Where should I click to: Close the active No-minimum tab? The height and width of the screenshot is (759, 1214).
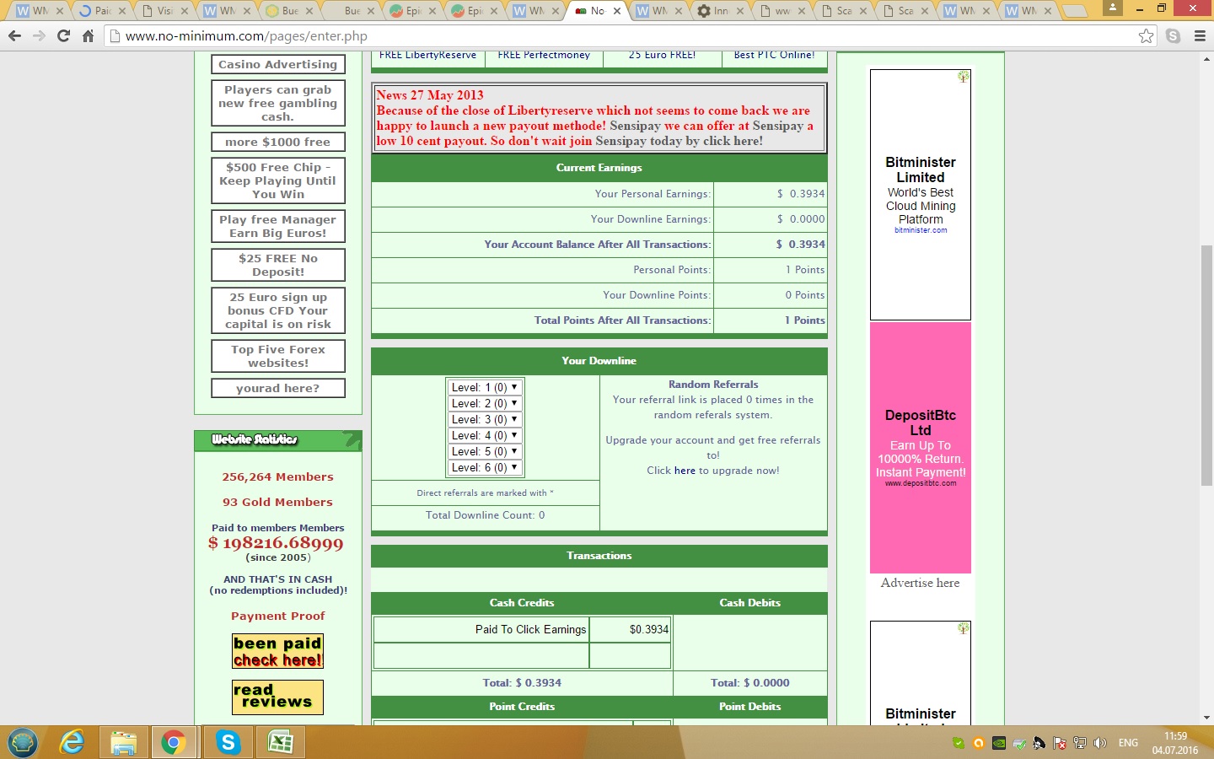[617, 11]
